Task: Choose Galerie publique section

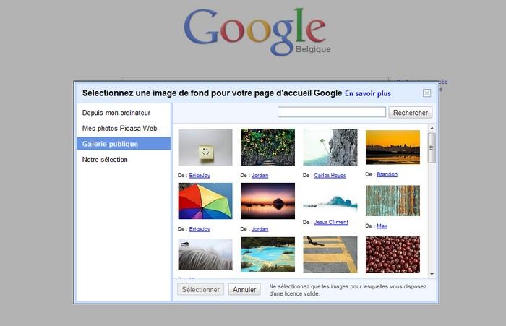Action: tap(124, 144)
